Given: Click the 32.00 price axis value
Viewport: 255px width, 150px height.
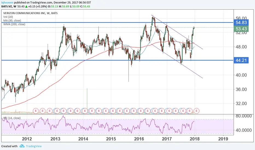Looking at the screenshot, I should [x=241, y=103].
